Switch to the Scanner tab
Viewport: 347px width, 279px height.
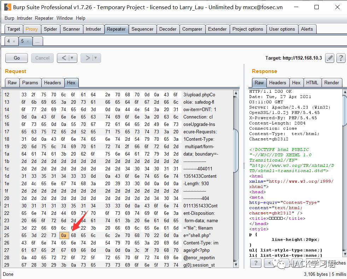(71, 29)
